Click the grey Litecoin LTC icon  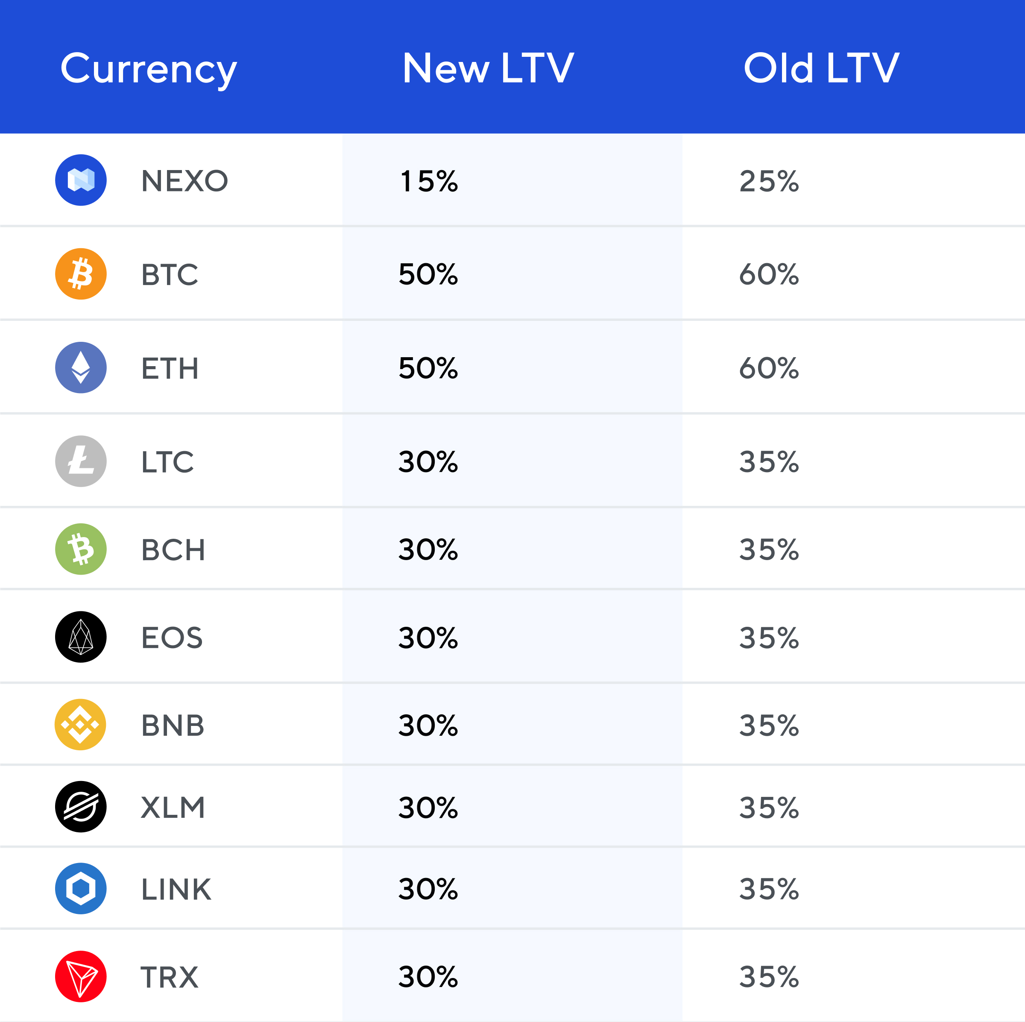81,461
